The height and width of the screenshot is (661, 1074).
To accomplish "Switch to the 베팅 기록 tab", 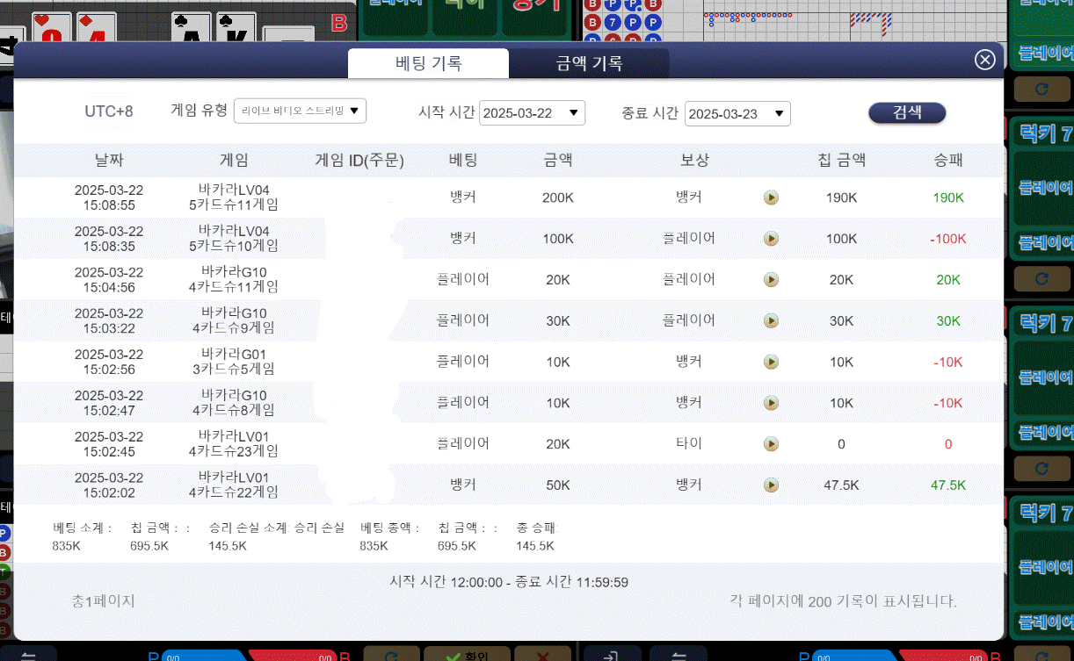I will tap(428, 63).
